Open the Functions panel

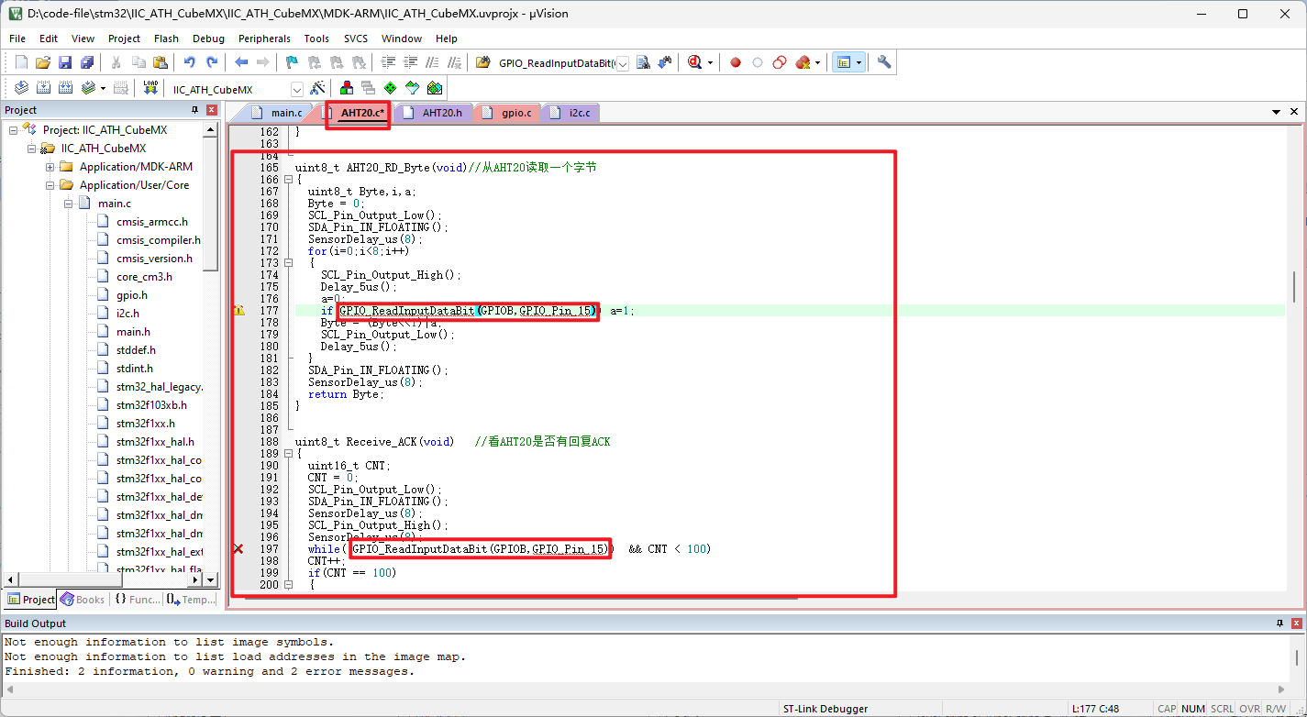click(x=138, y=599)
